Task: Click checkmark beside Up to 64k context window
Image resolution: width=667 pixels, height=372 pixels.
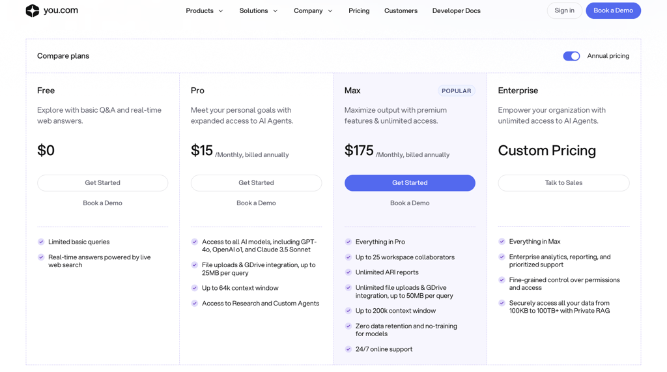Action: pyautogui.click(x=194, y=288)
